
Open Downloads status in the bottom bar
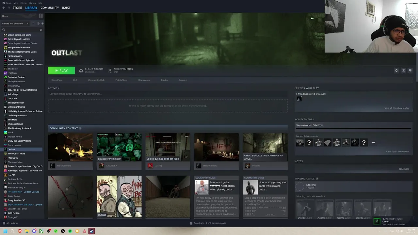click(x=208, y=223)
